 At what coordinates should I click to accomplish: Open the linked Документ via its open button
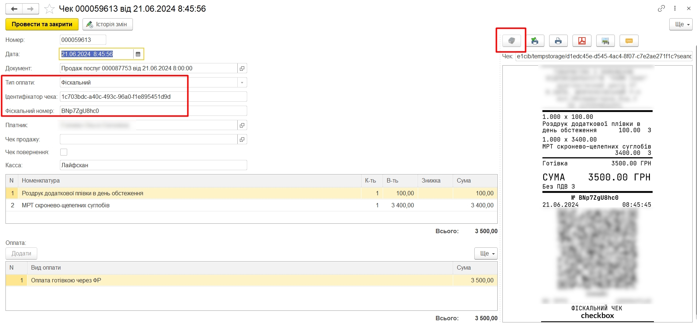(242, 68)
